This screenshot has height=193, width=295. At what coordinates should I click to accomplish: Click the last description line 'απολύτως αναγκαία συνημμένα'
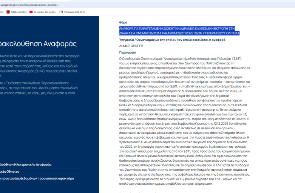[x=166, y=184]
